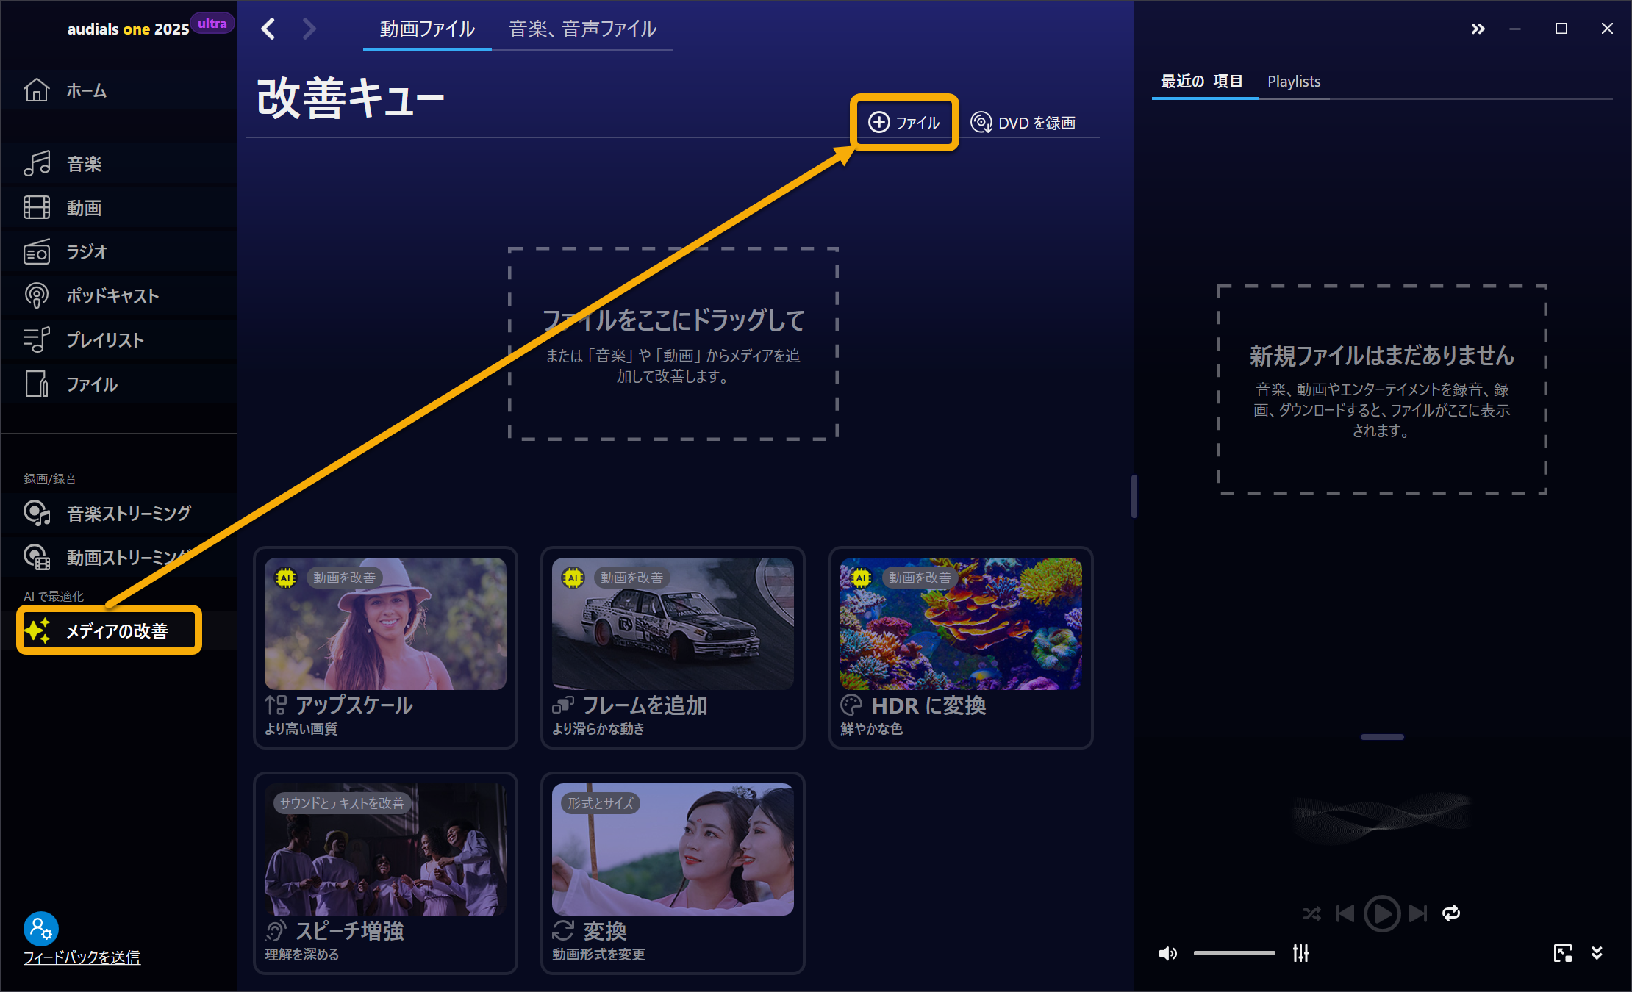Viewport: 1632px width, 992px height.
Task: Click the フィードバックを送信 link
Action: (82, 957)
